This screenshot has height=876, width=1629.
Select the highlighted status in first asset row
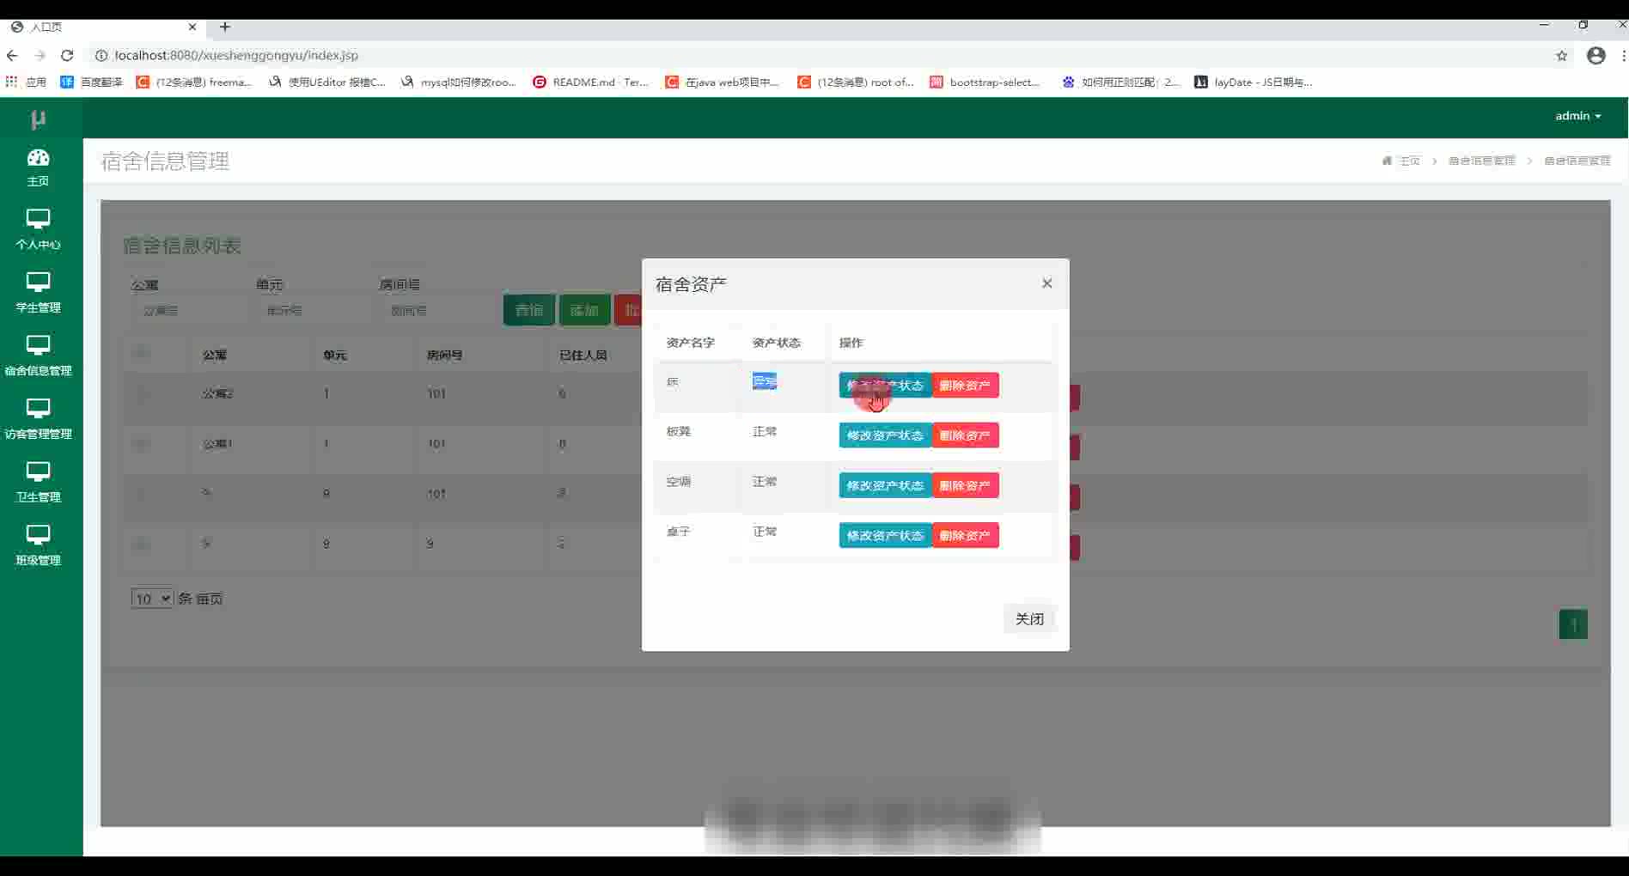765,381
